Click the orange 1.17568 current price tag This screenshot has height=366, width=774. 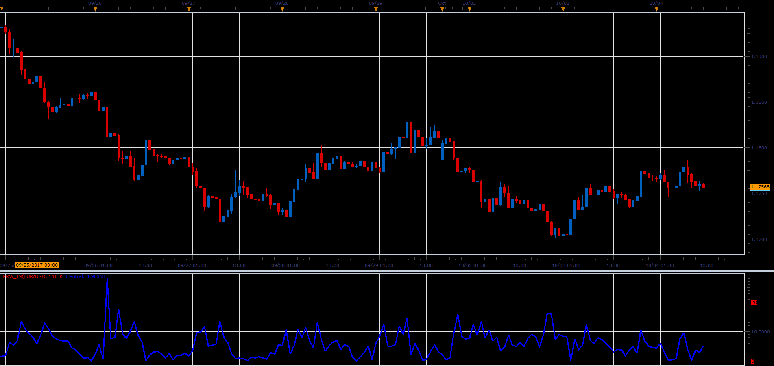point(760,187)
